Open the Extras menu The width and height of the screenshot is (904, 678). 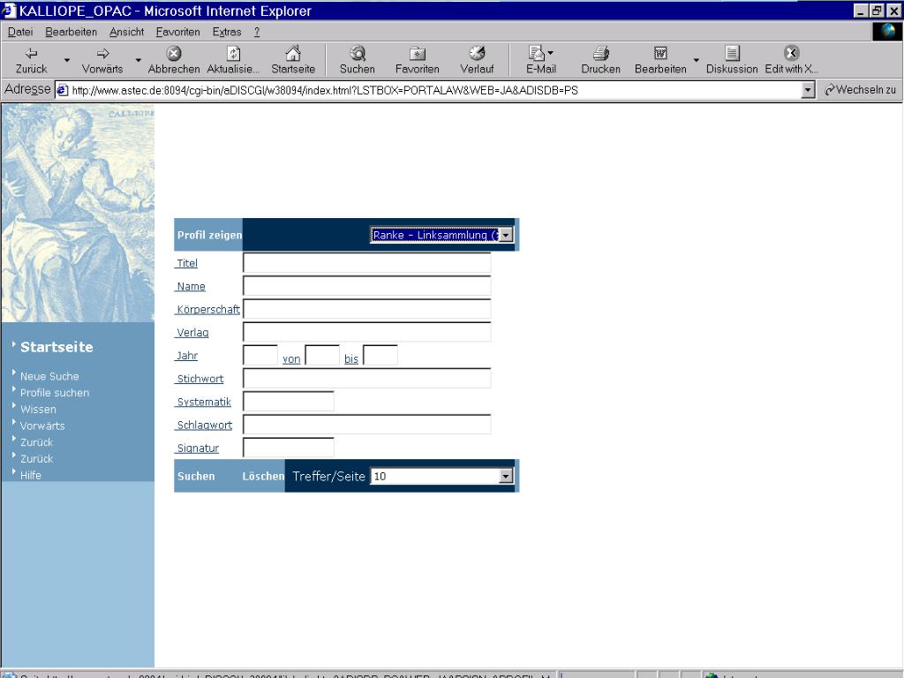(227, 32)
